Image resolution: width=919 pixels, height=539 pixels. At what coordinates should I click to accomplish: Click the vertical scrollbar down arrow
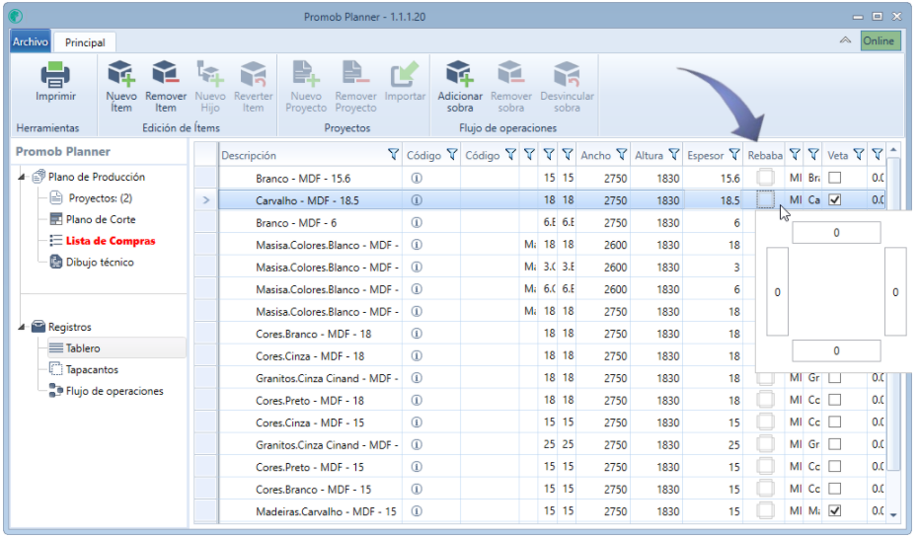click(893, 515)
